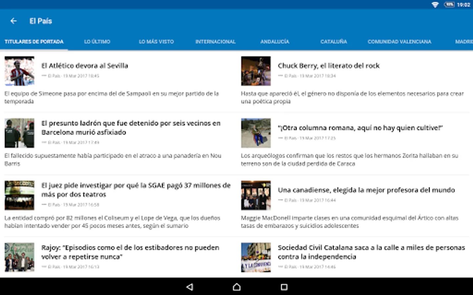Tap the Android home navigation button

click(236, 287)
